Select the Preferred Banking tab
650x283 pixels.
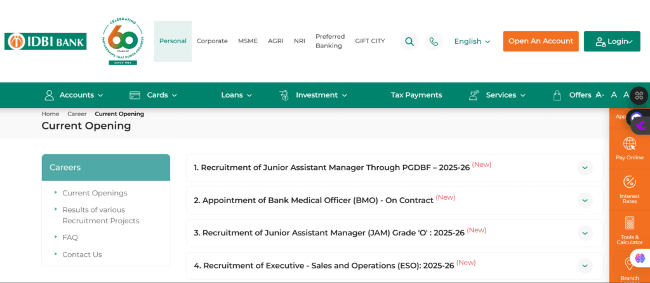(x=330, y=41)
